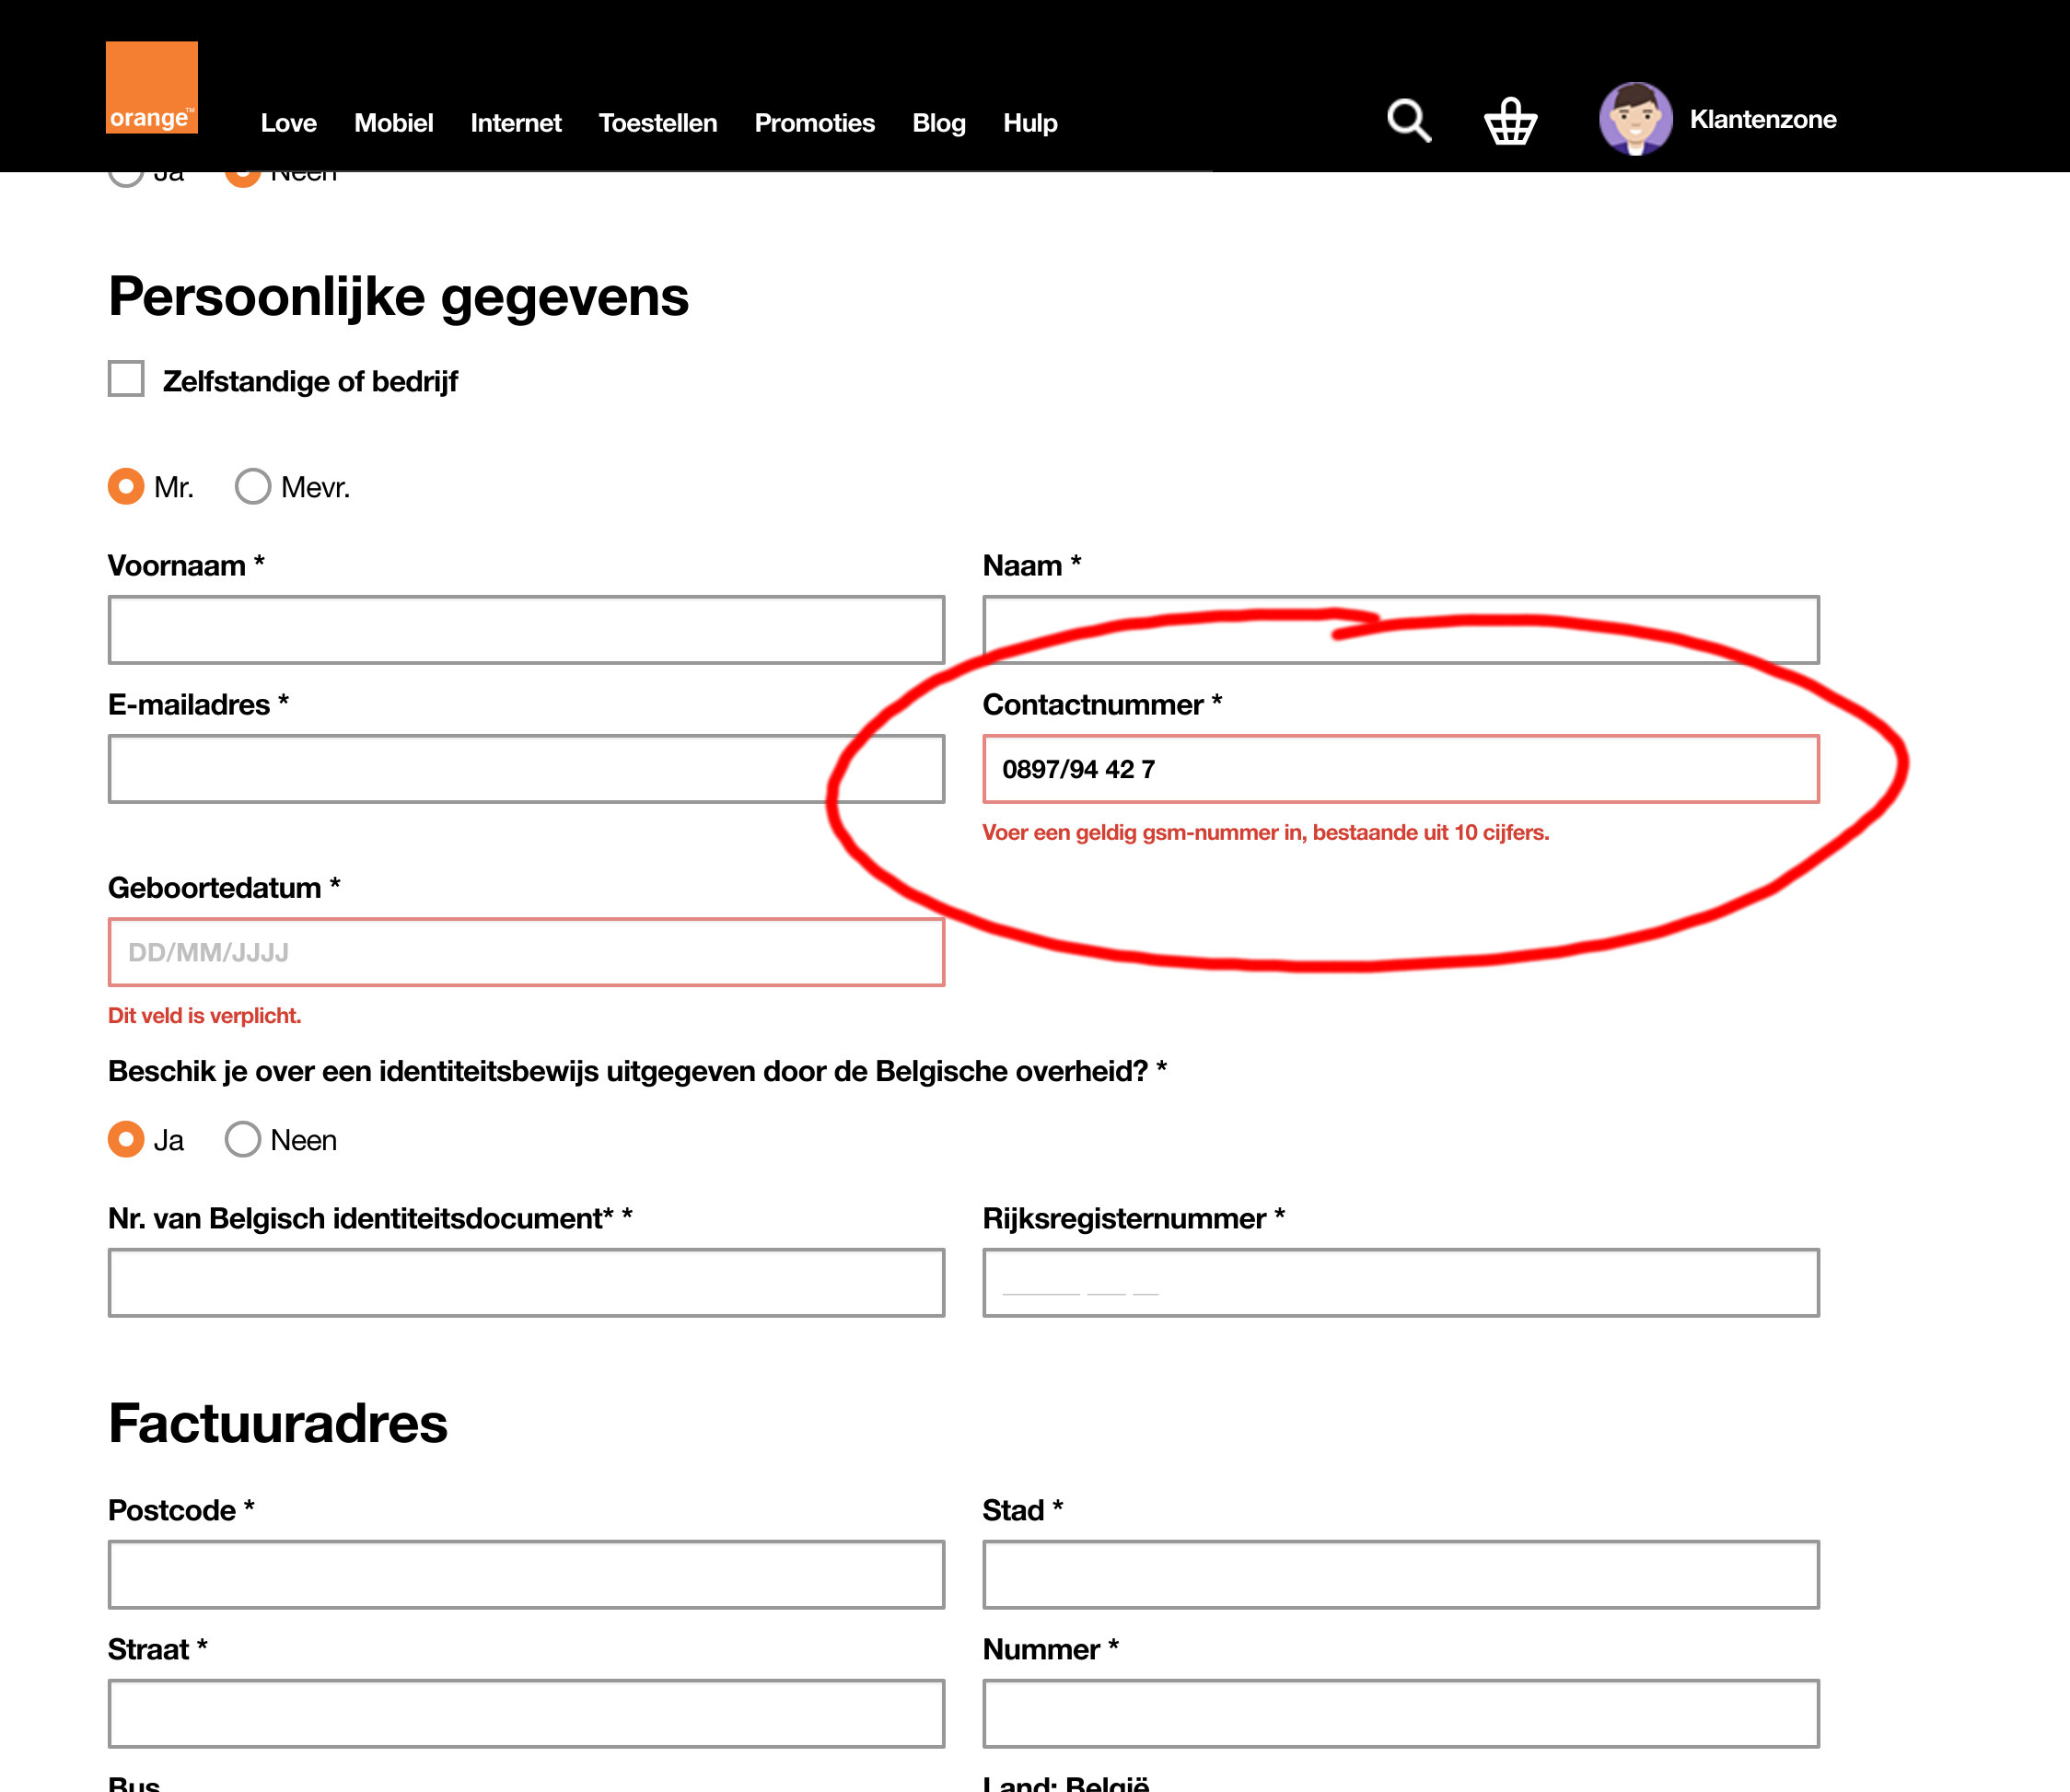This screenshot has width=2070, height=1792.
Task: Open the Hulp menu
Action: [x=1030, y=123]
